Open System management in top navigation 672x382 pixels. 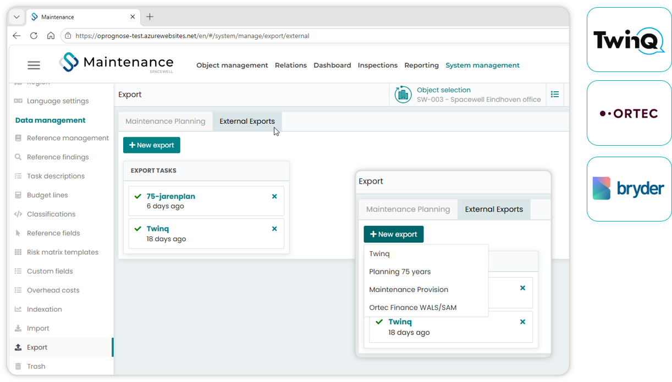click(482, 65)
